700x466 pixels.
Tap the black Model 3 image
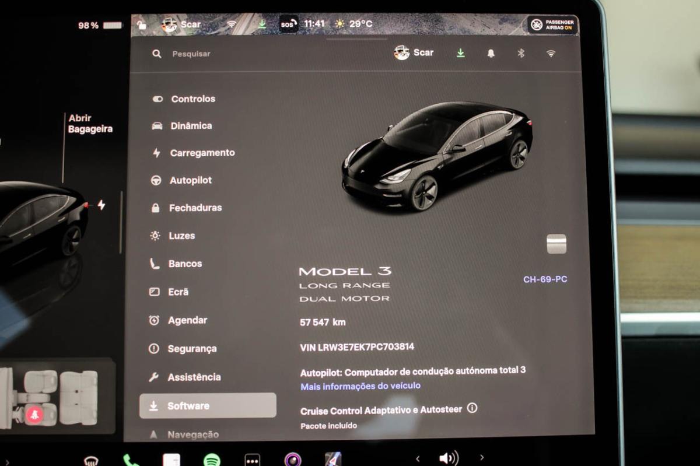click(x=436, y=156)
